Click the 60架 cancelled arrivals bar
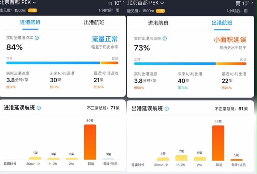This screenshot has height=174, width=257. (90, 142)
